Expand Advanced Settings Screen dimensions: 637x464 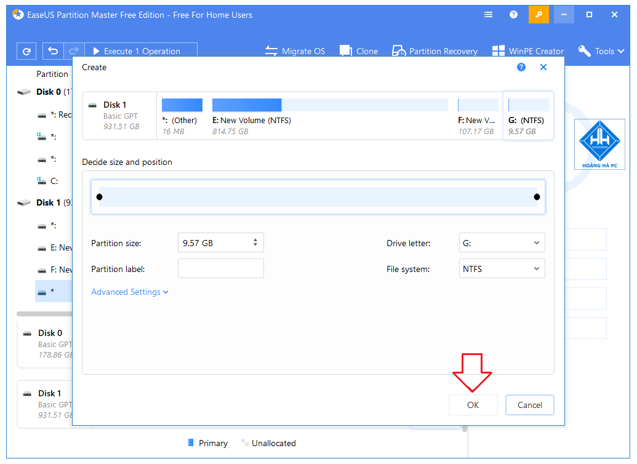pyautogui.click(x=129, y=292)
